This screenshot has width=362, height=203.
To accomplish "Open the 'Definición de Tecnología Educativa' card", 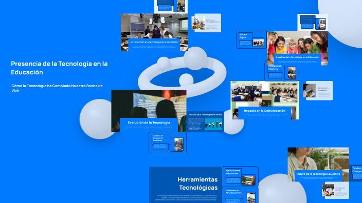I will click(206, 23).
